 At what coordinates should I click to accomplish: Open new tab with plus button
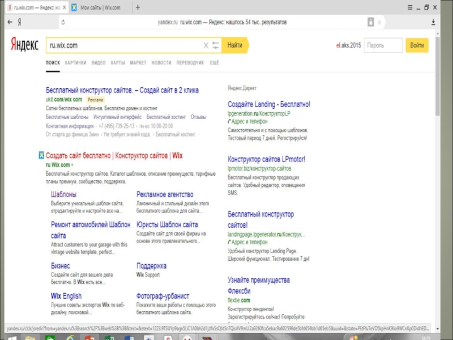pos(138,7)
